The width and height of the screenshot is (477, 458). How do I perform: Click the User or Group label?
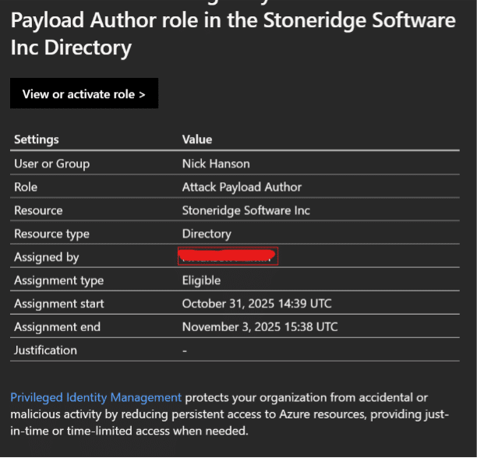pyautogui.click(x=51, y=164)
